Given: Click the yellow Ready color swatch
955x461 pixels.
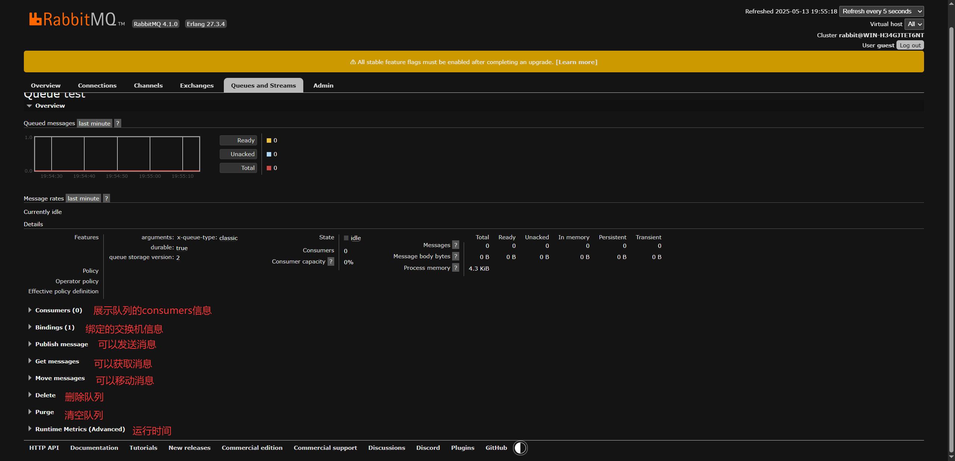Looking at the screenshot, I should (x=269, y=140).
